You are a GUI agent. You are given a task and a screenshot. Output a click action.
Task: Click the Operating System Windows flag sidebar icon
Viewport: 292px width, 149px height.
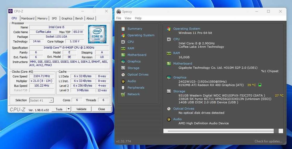pos(123,35)
